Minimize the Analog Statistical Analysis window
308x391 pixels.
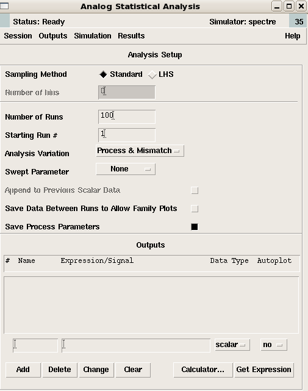click(277, 6)
